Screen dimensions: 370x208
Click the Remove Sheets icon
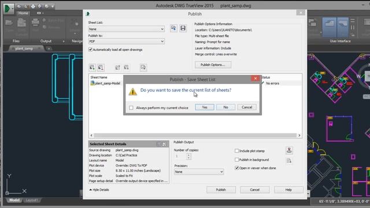(x=101, y=68)
